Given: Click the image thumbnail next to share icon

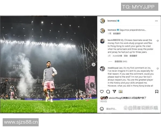Looking at the screenshot, I should (x=120, y=91).
